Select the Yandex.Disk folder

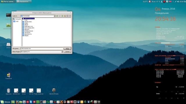click(27, 22)
